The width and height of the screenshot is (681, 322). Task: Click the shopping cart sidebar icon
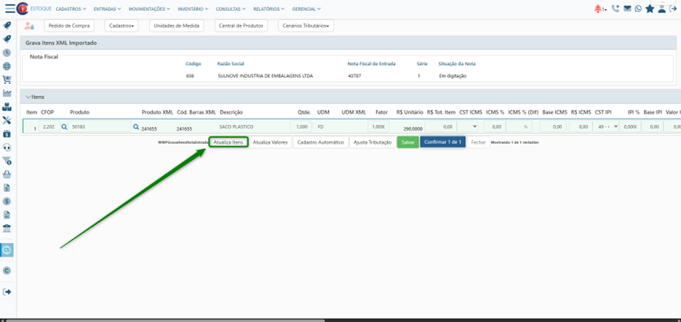tap(7, 80)
